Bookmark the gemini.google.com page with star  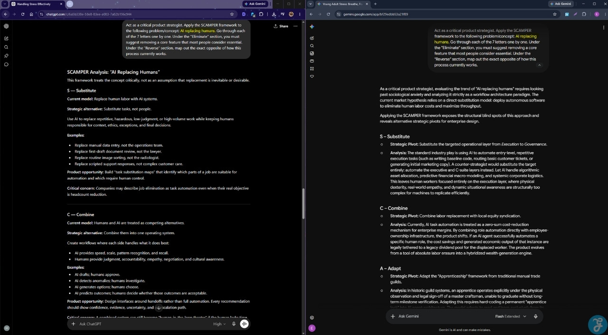pyautogui.click(x=555, y=14)
